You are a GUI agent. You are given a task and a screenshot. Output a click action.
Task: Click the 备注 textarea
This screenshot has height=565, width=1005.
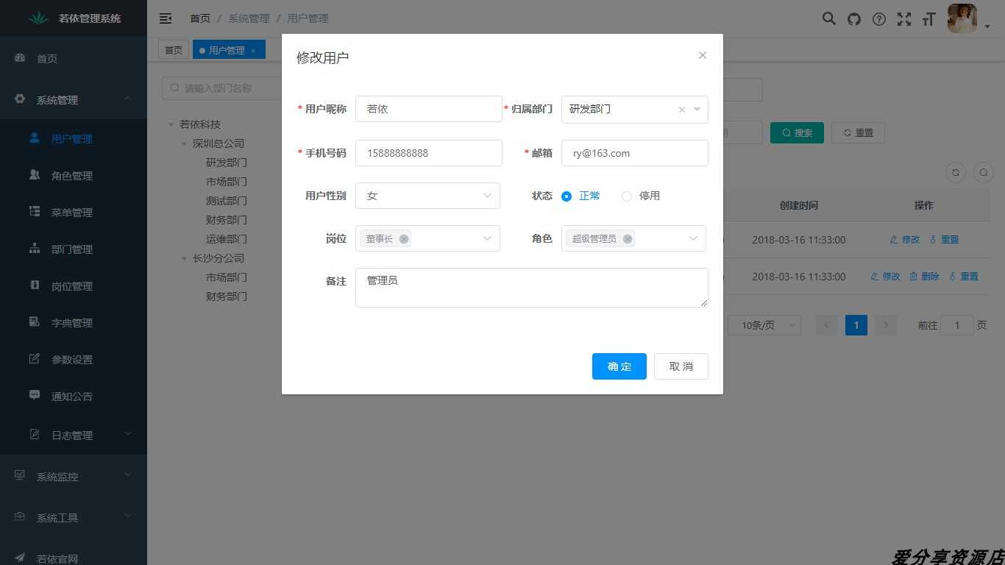click(x=532, y=288)
